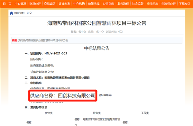Open the 办事指南 menu item

point(108,4)
